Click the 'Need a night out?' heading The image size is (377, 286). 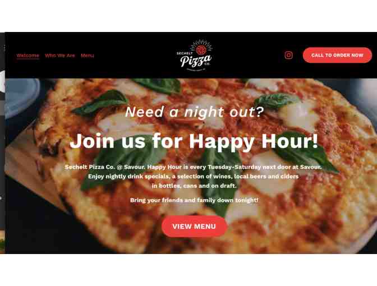194,112
